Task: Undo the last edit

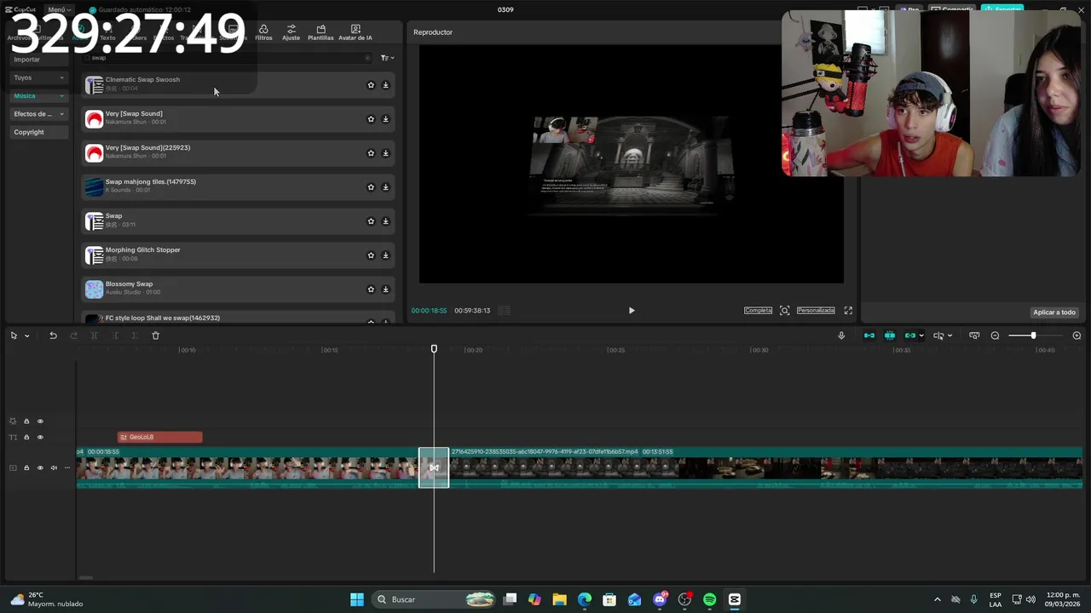Action: pyautogui.click(x=53, y=335)
